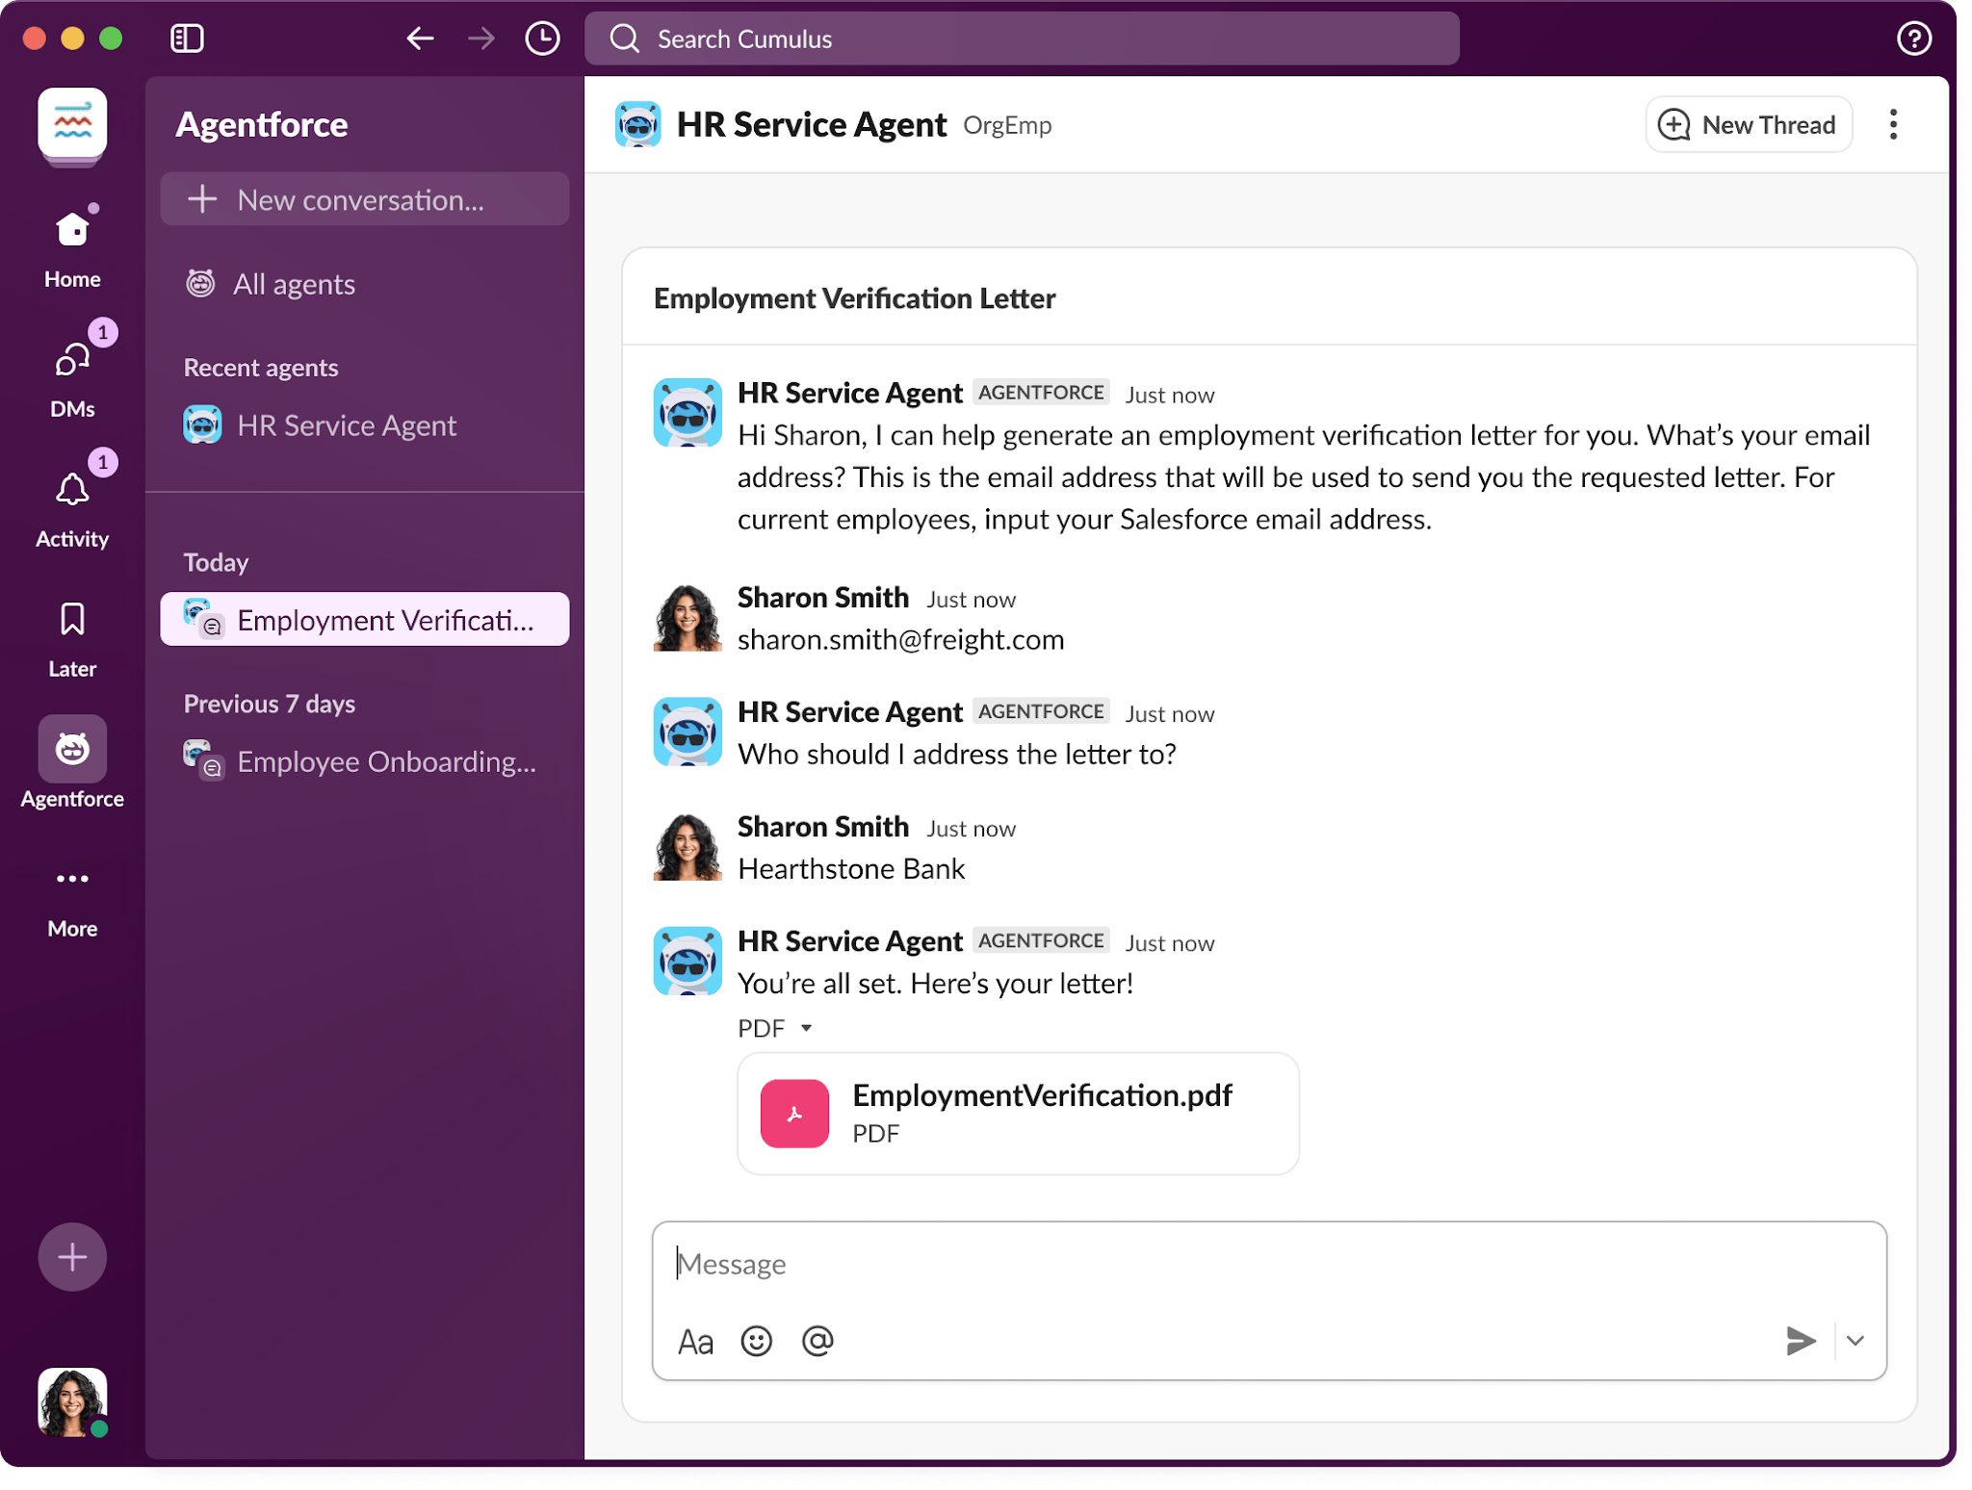This screenshot has height=1490, width=1972.
Task: Open the header three-dot more options menu
Action: [1893, 124]
